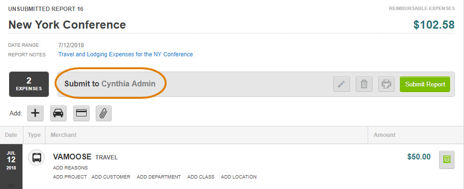Select ADD REASONS under Vamoose

coord(70,168)
